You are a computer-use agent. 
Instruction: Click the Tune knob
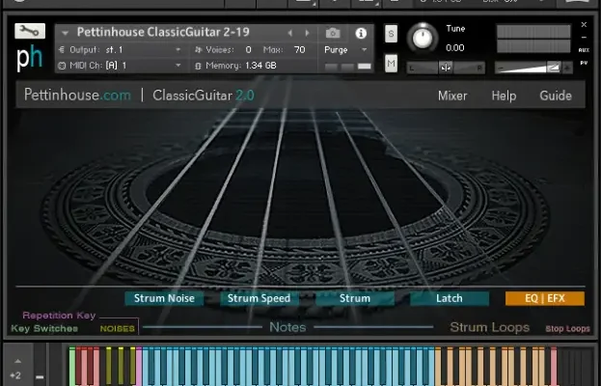tap(422, 39)
